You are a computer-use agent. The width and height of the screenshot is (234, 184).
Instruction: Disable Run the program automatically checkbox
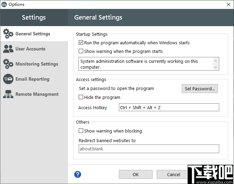[81, 43]
